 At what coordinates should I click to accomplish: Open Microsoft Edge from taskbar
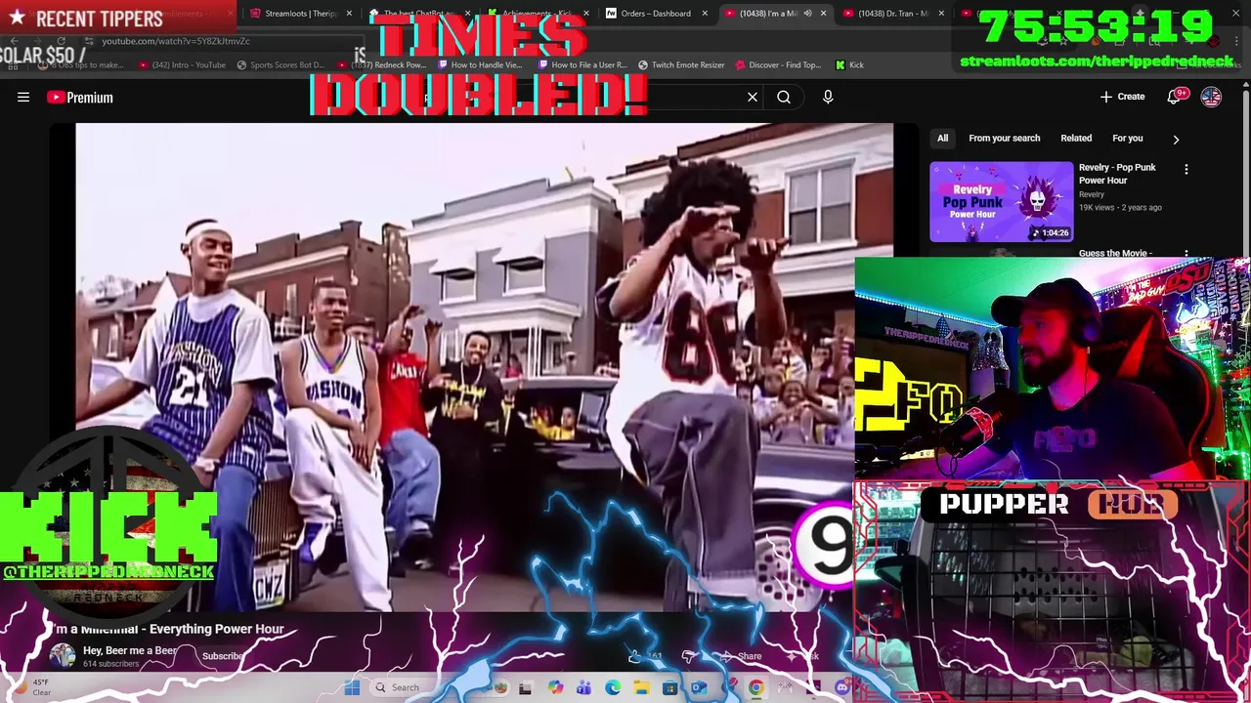click(612, 687)
